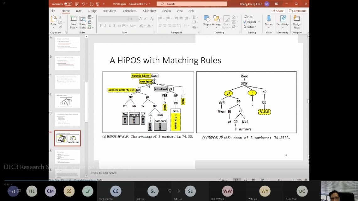Open the Shapes gallery
Viewport: 358px width, 201px height.
click(207, 21)
